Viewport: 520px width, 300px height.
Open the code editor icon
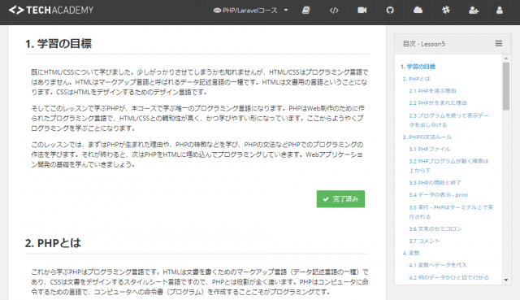point(334,11)
